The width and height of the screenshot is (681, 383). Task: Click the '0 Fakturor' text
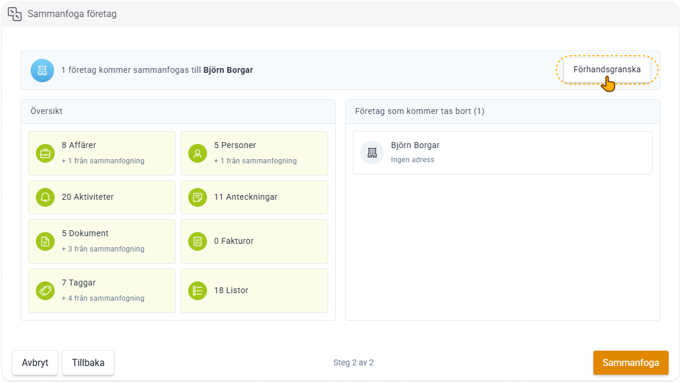pos(233,241)
